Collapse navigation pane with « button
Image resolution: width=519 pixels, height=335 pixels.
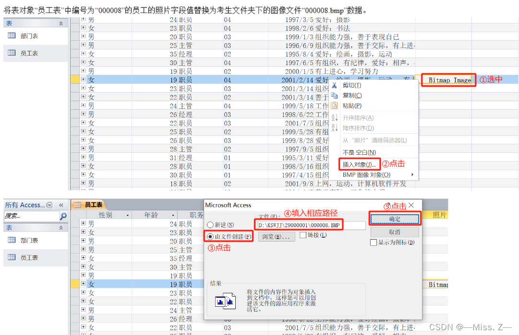pos(61,205)
